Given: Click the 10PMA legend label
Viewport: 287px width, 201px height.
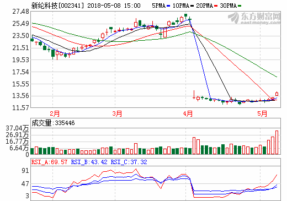Looking at the screenshot, I should coord(181,6).
